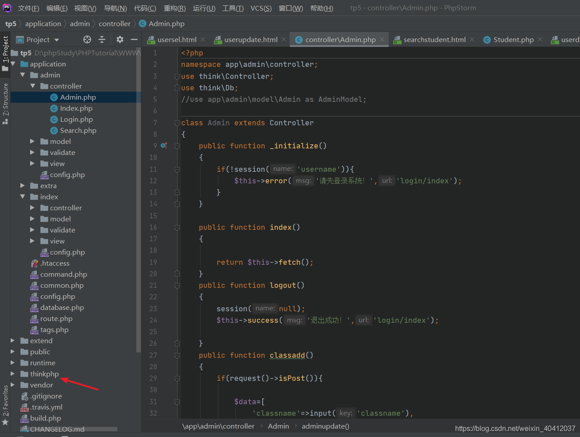Select database.php in the project tree
Screen dimensions: 580x437
pyautogui.click(x=62, y=307)
